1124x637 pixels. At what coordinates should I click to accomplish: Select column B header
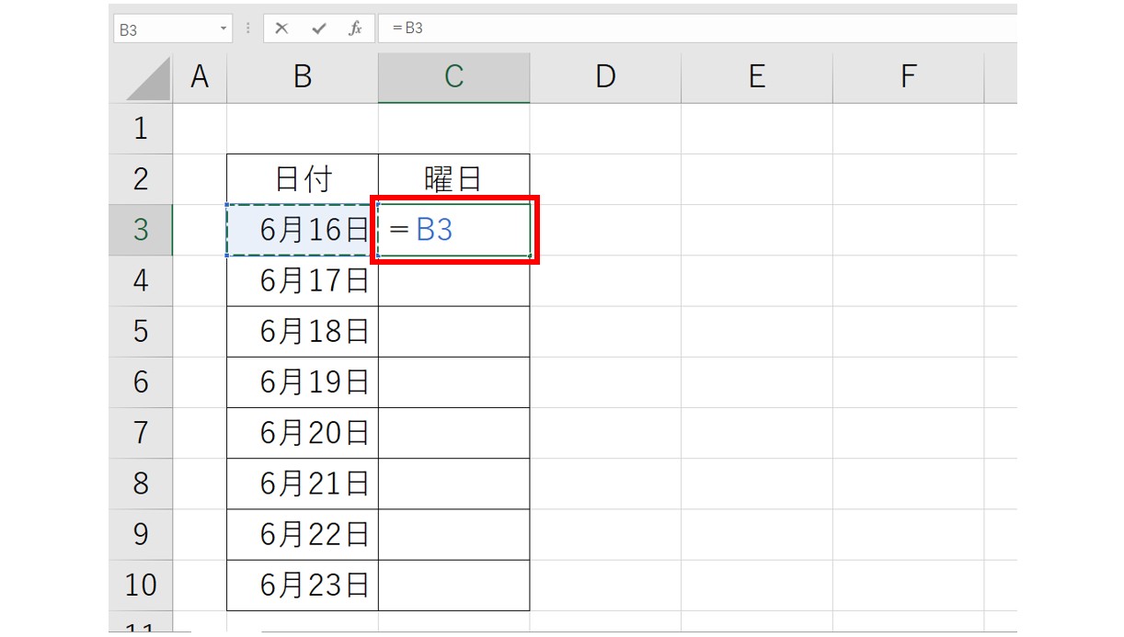click(303, 77)
